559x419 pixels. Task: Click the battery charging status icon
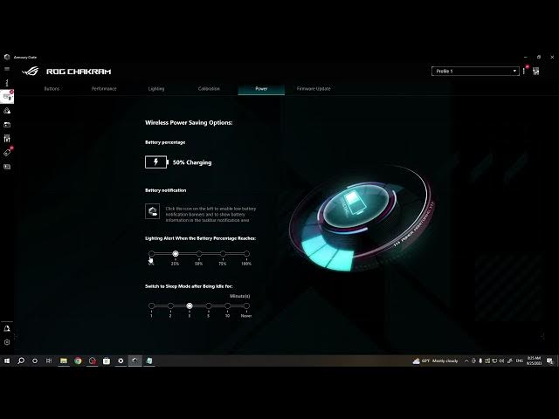(x=156, y=162)
